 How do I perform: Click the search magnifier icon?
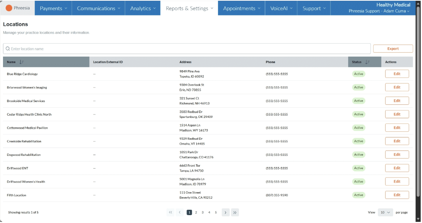pyautogui.click(x=8, y=49)
